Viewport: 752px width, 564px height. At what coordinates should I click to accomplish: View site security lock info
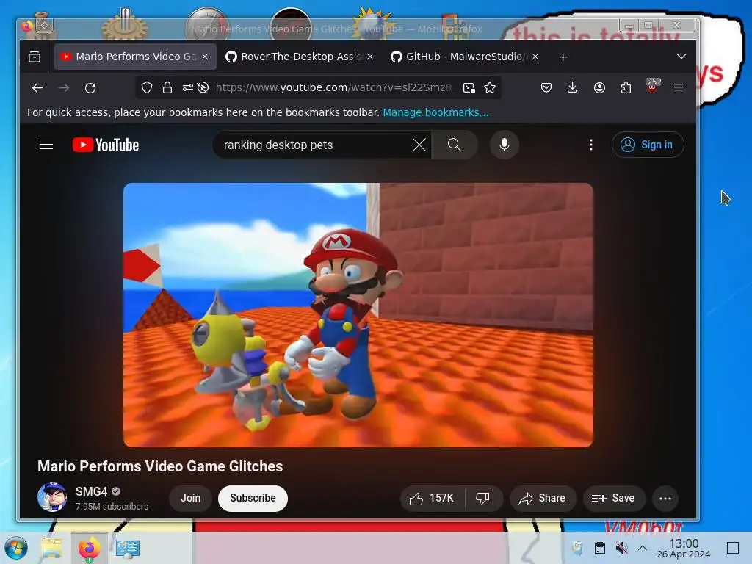[167, 87]
